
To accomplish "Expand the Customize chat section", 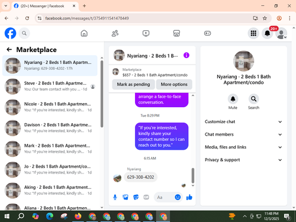I will tap(243, 121).
